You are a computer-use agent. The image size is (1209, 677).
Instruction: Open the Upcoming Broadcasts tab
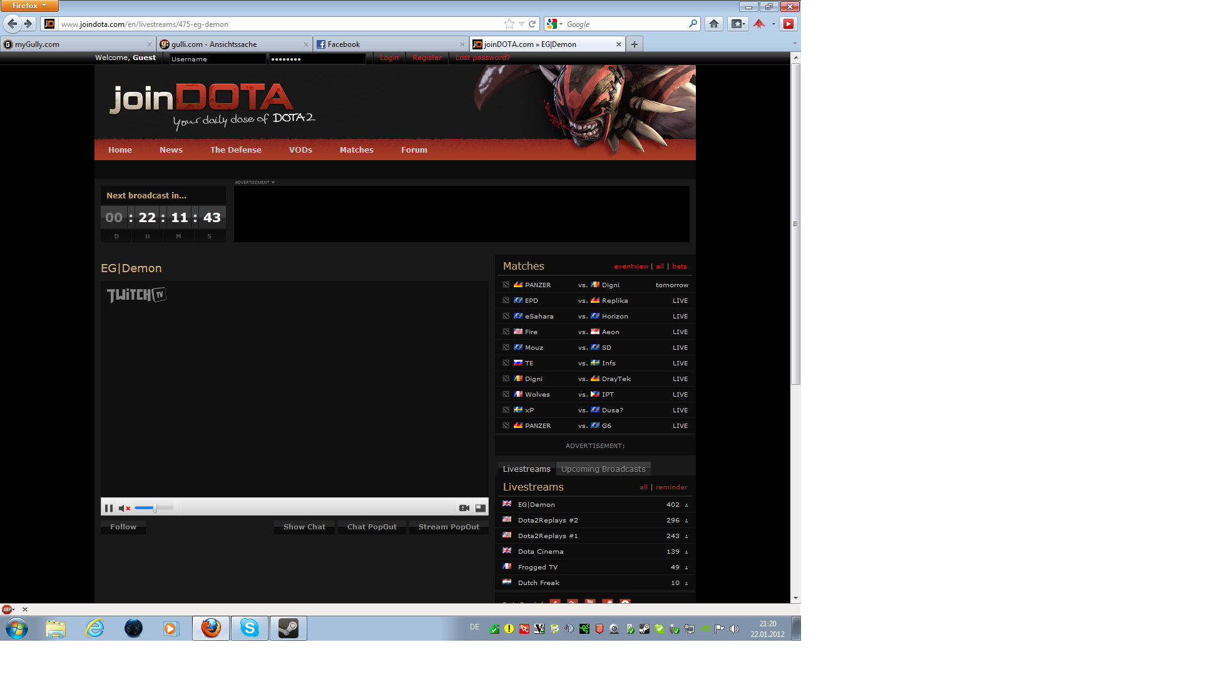pyautogui.click(x=603, y=469)
